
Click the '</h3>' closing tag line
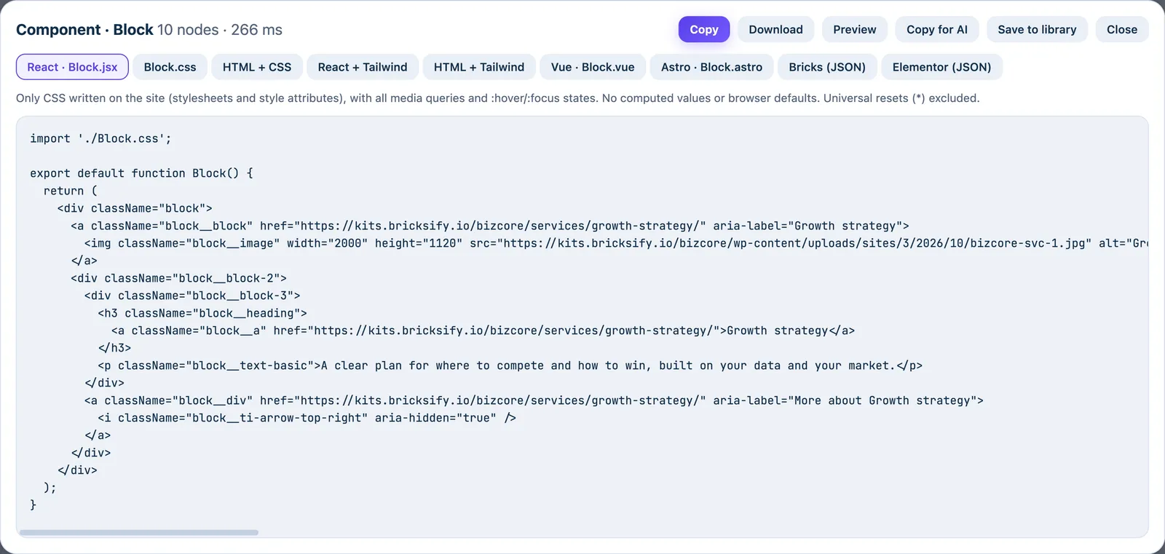click(x=114, y=348)
